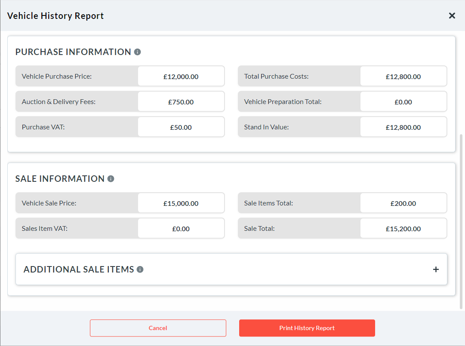The height and width of the screenshot is (346, 465).
Task: Click Print History Report button
Action: 307,328
